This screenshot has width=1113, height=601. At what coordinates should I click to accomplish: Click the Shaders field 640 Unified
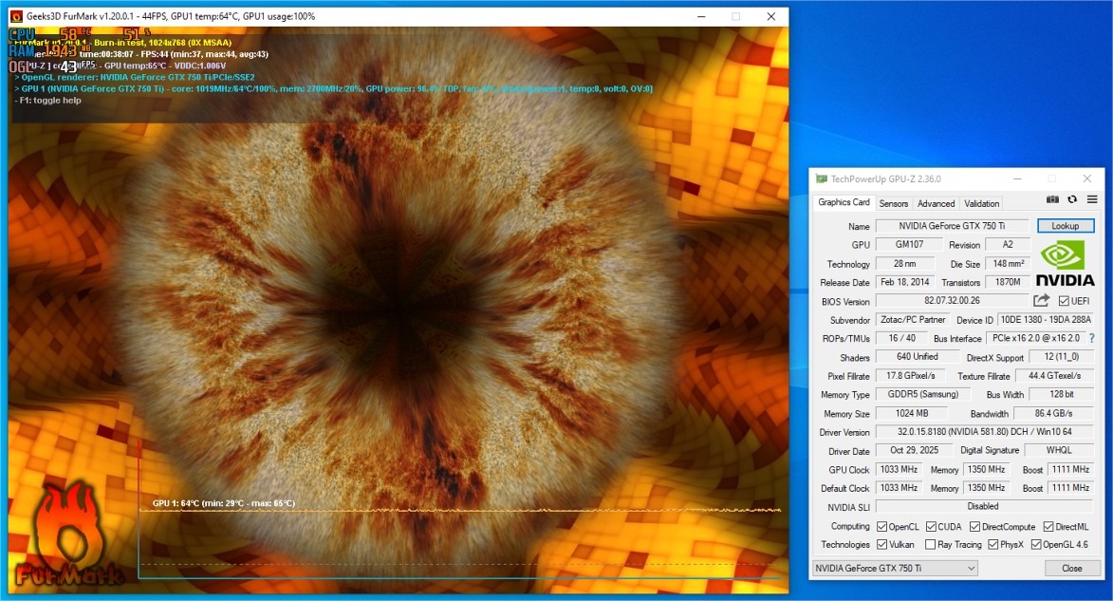tap(918, 357)
